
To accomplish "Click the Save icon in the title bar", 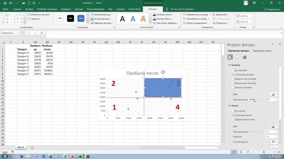I will point(5,3).
